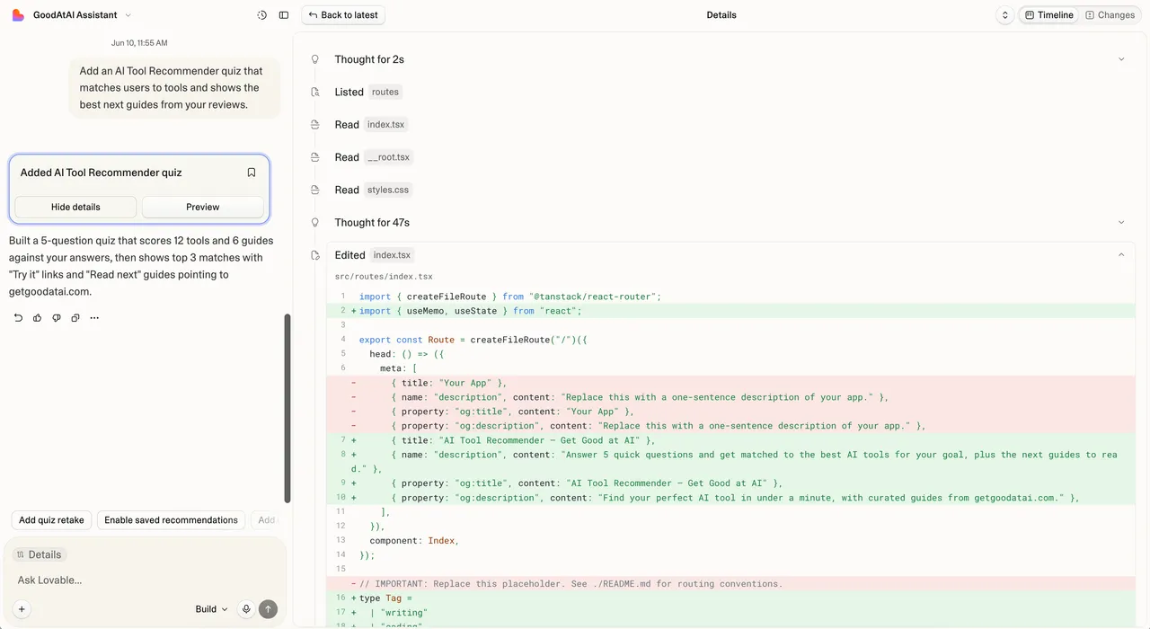Open the version history clock icon

262,15
